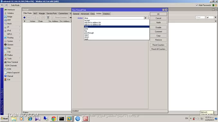
Task: Open the Wireless menu item
Action: pyautogui.click(x=10, y=13)
